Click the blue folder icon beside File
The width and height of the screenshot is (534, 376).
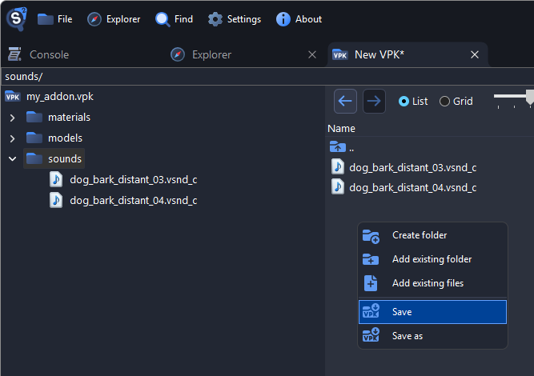[x=46, y=19]
